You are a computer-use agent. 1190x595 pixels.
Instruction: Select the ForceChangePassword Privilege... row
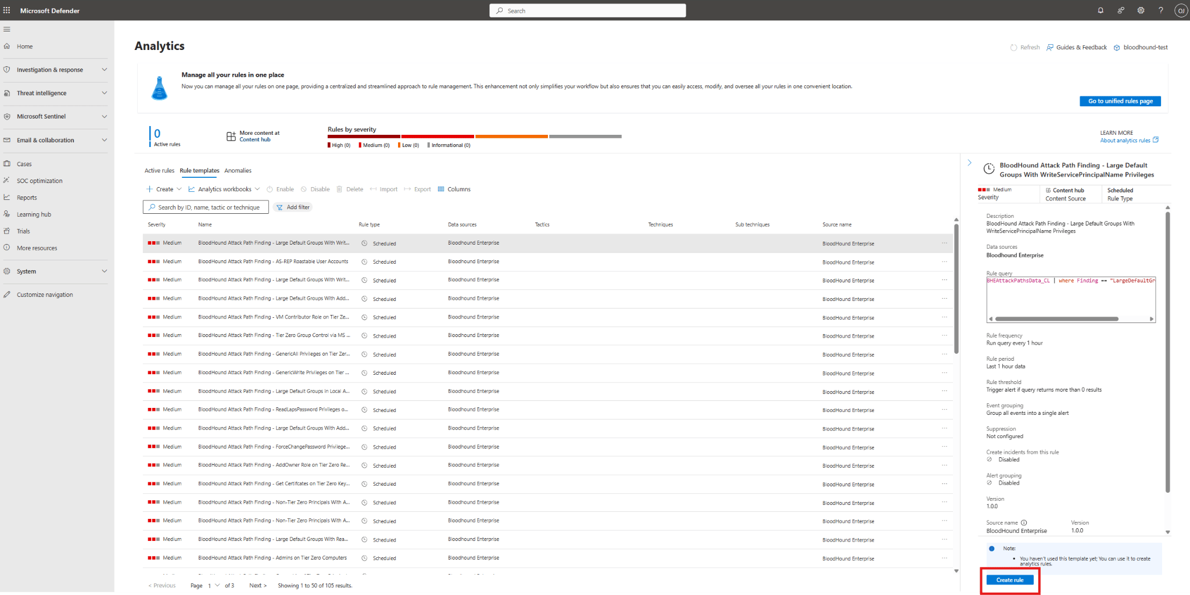547,447
